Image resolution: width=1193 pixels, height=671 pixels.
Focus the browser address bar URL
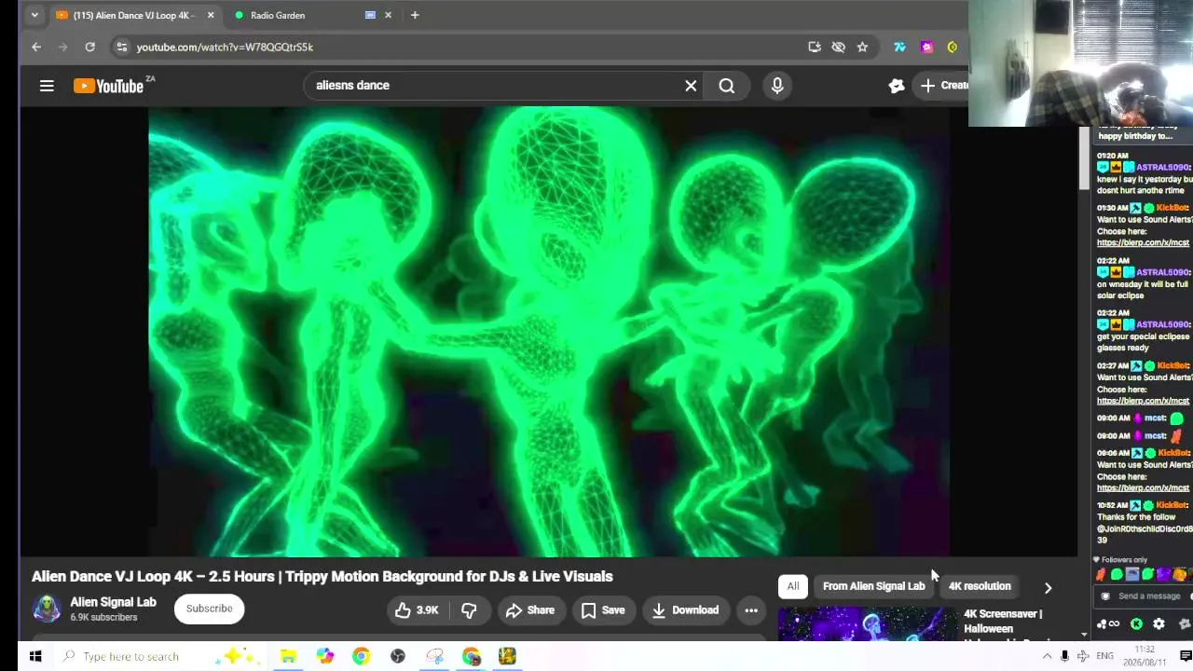(x=225, y=47)
